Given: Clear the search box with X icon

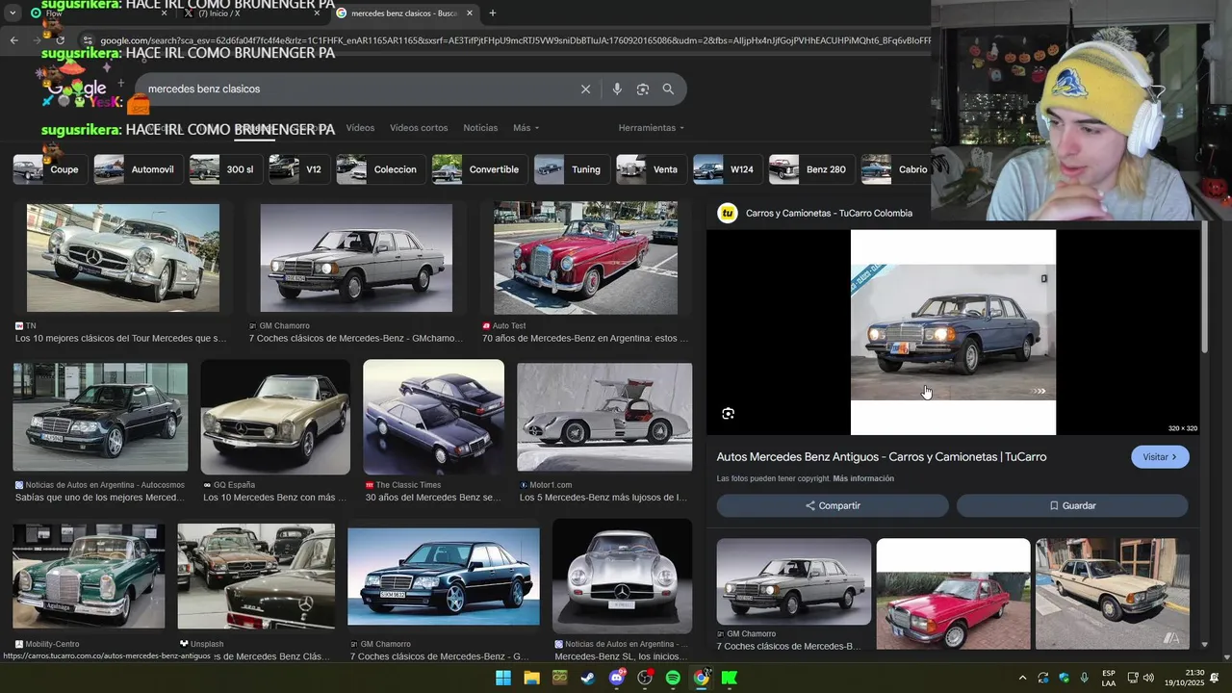Looking at the screenshot, I should (x=585, y=90).
